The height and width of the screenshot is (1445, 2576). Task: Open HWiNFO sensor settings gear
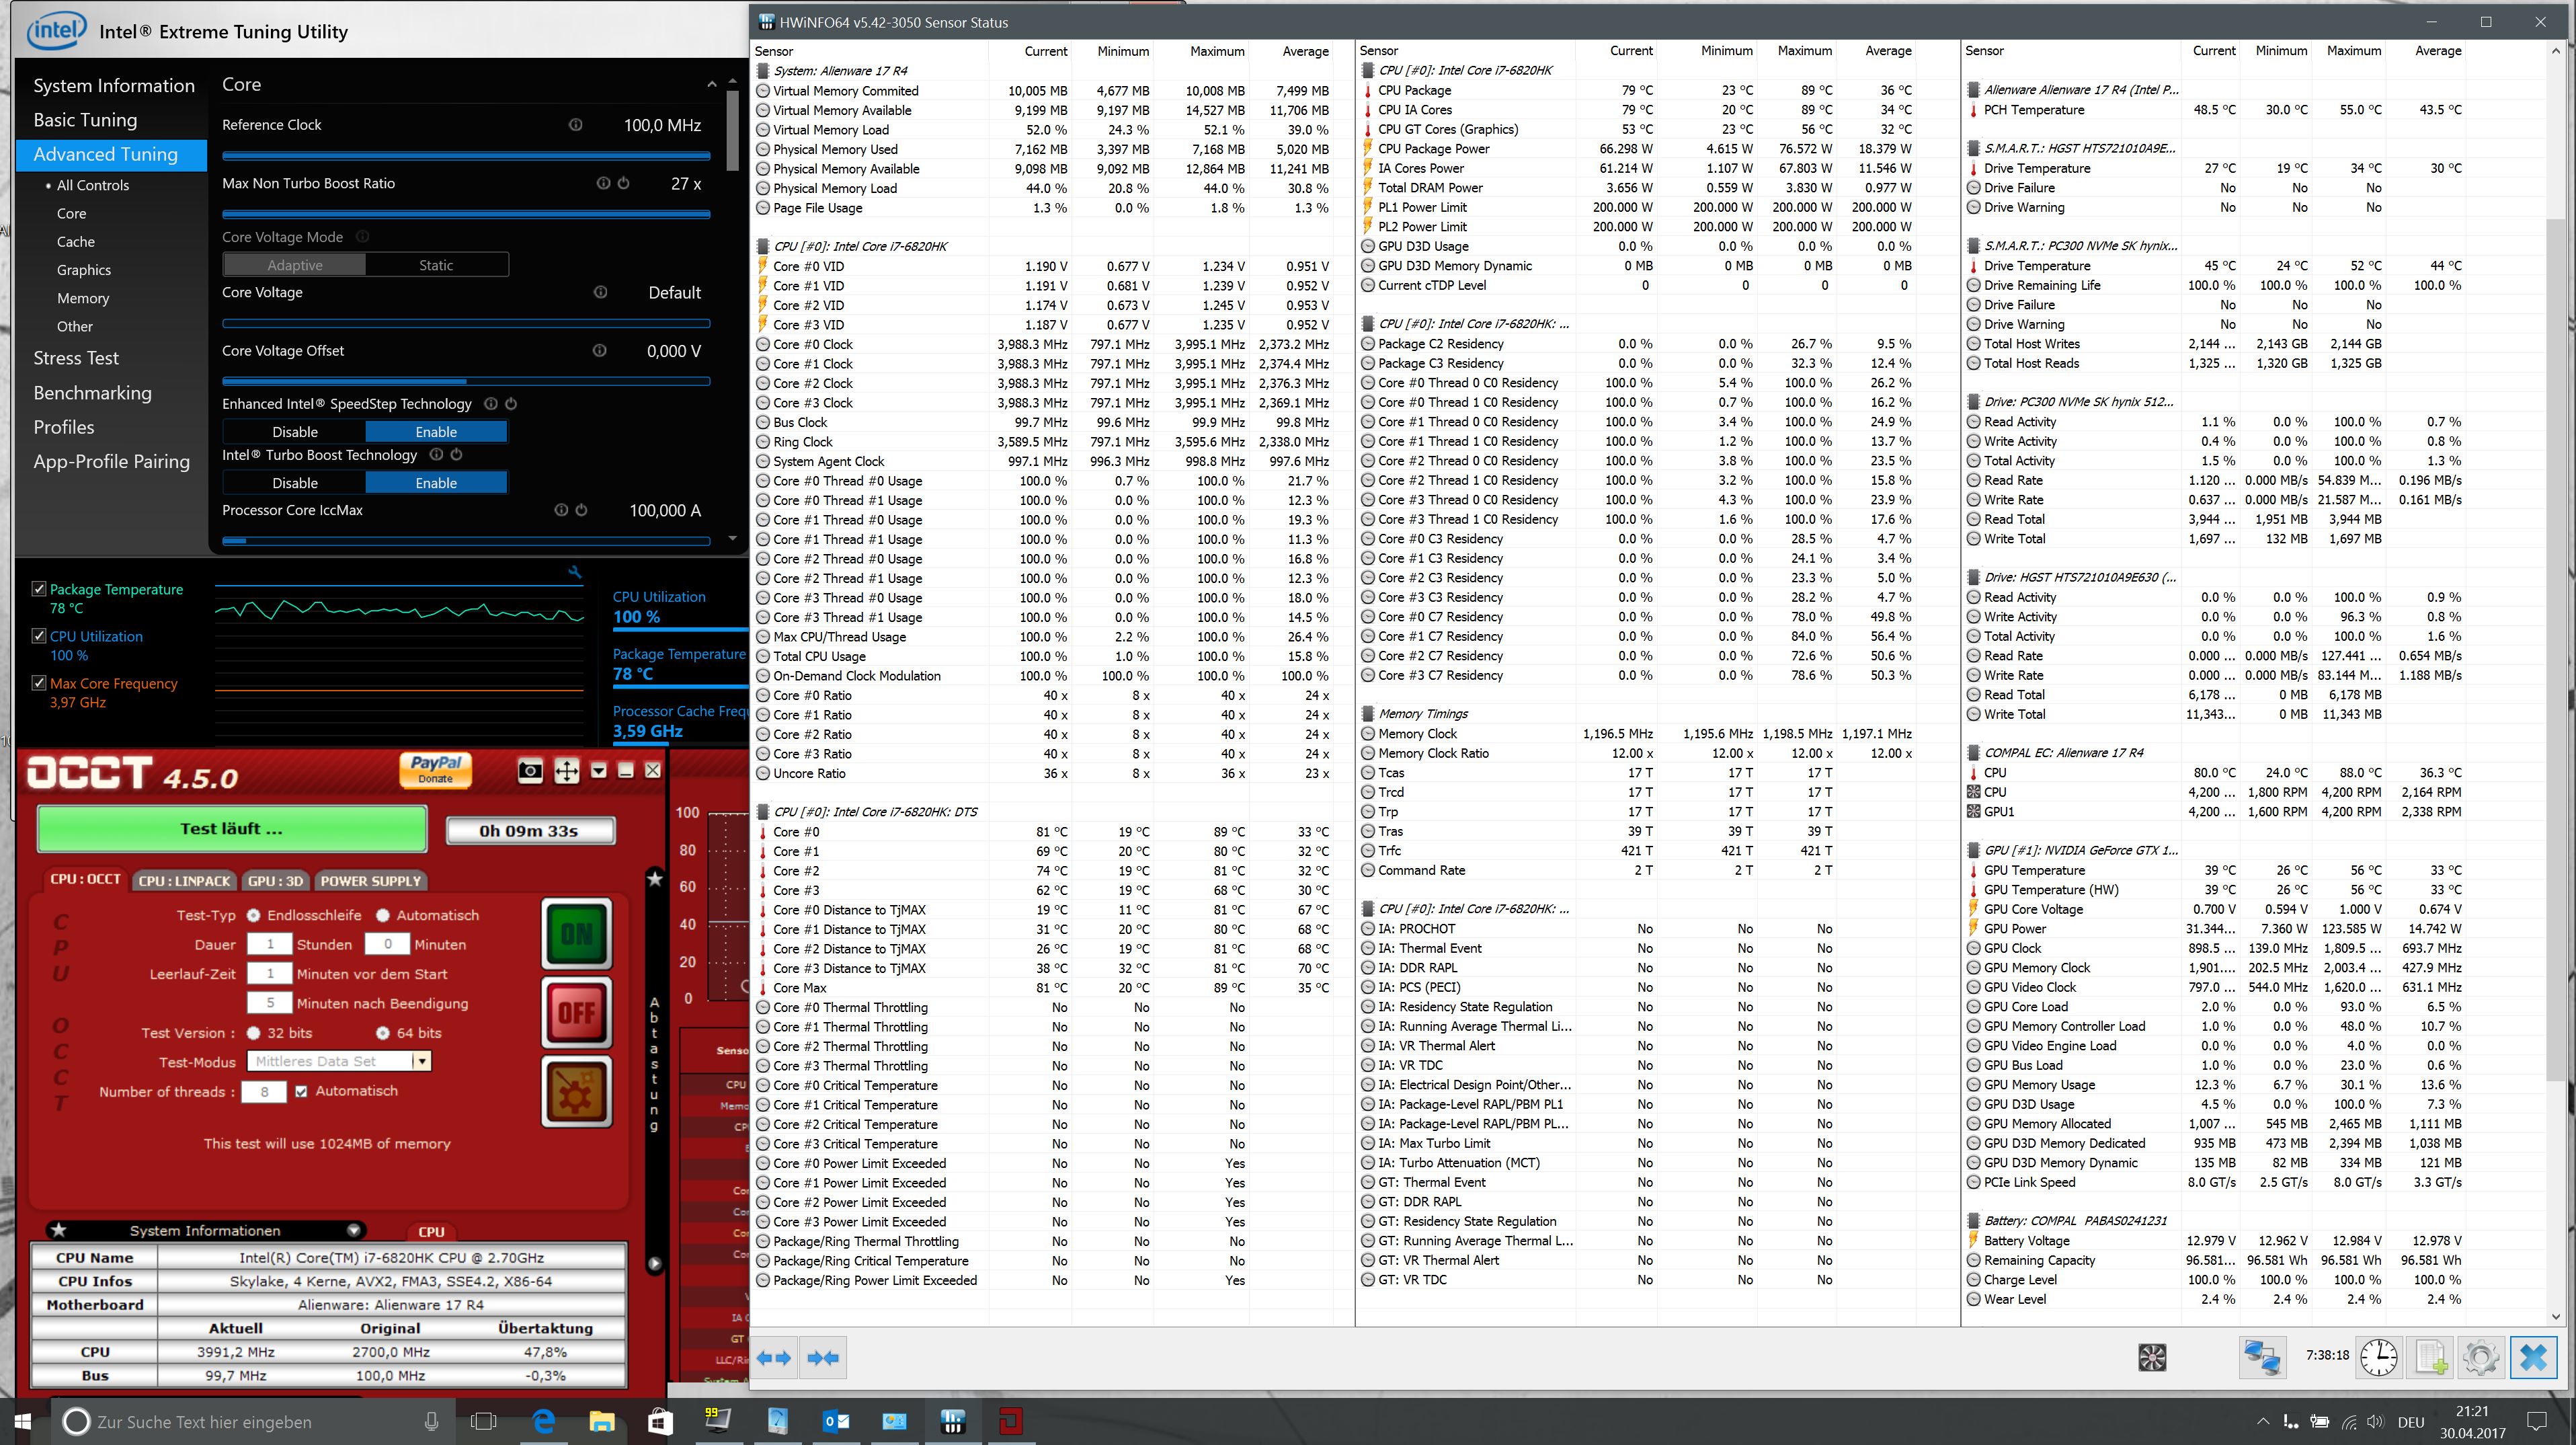[x=2481, y=1357]
